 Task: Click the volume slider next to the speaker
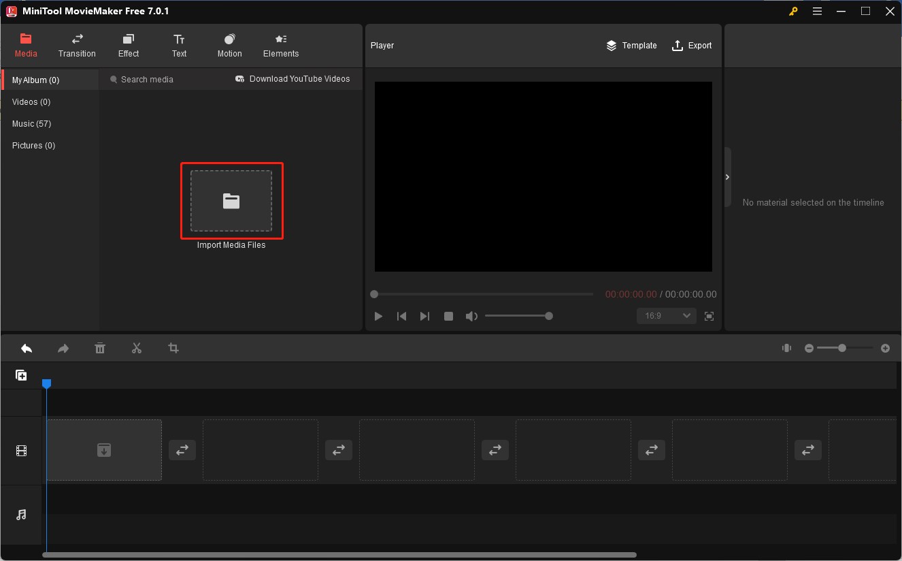point(519,316)
